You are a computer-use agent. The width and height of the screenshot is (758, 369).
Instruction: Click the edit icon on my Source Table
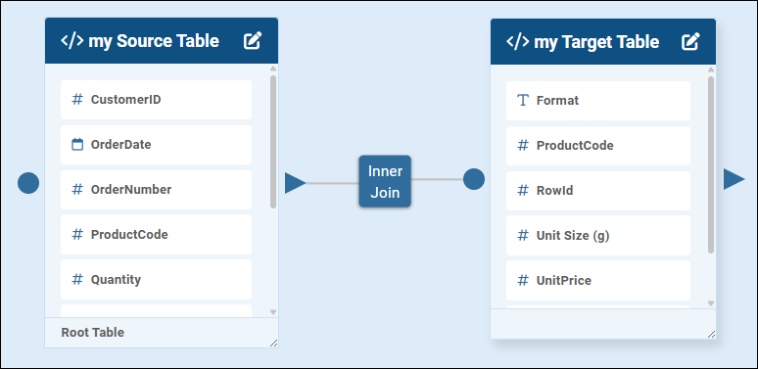[x=253, y=40]
